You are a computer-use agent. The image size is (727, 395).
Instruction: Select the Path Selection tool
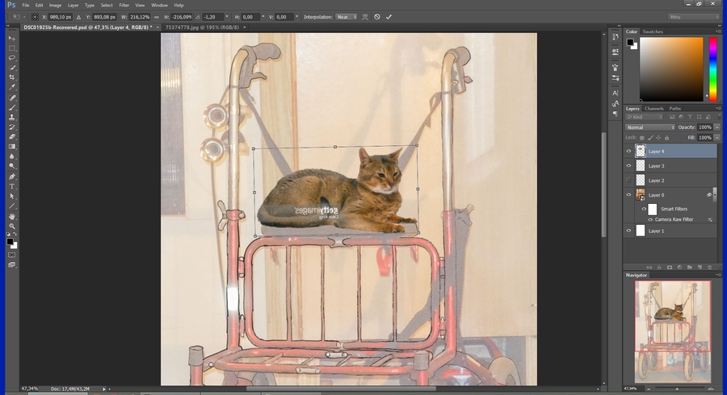[x=12, y=196]
